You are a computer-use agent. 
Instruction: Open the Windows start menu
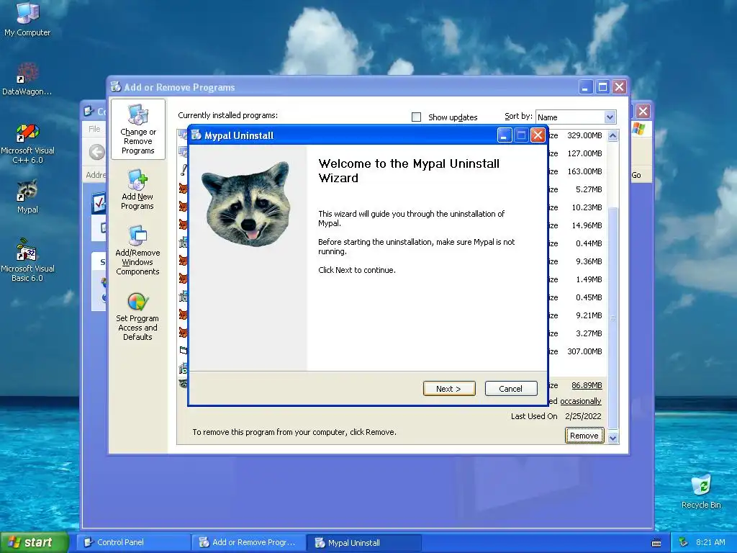coord(34,542)
